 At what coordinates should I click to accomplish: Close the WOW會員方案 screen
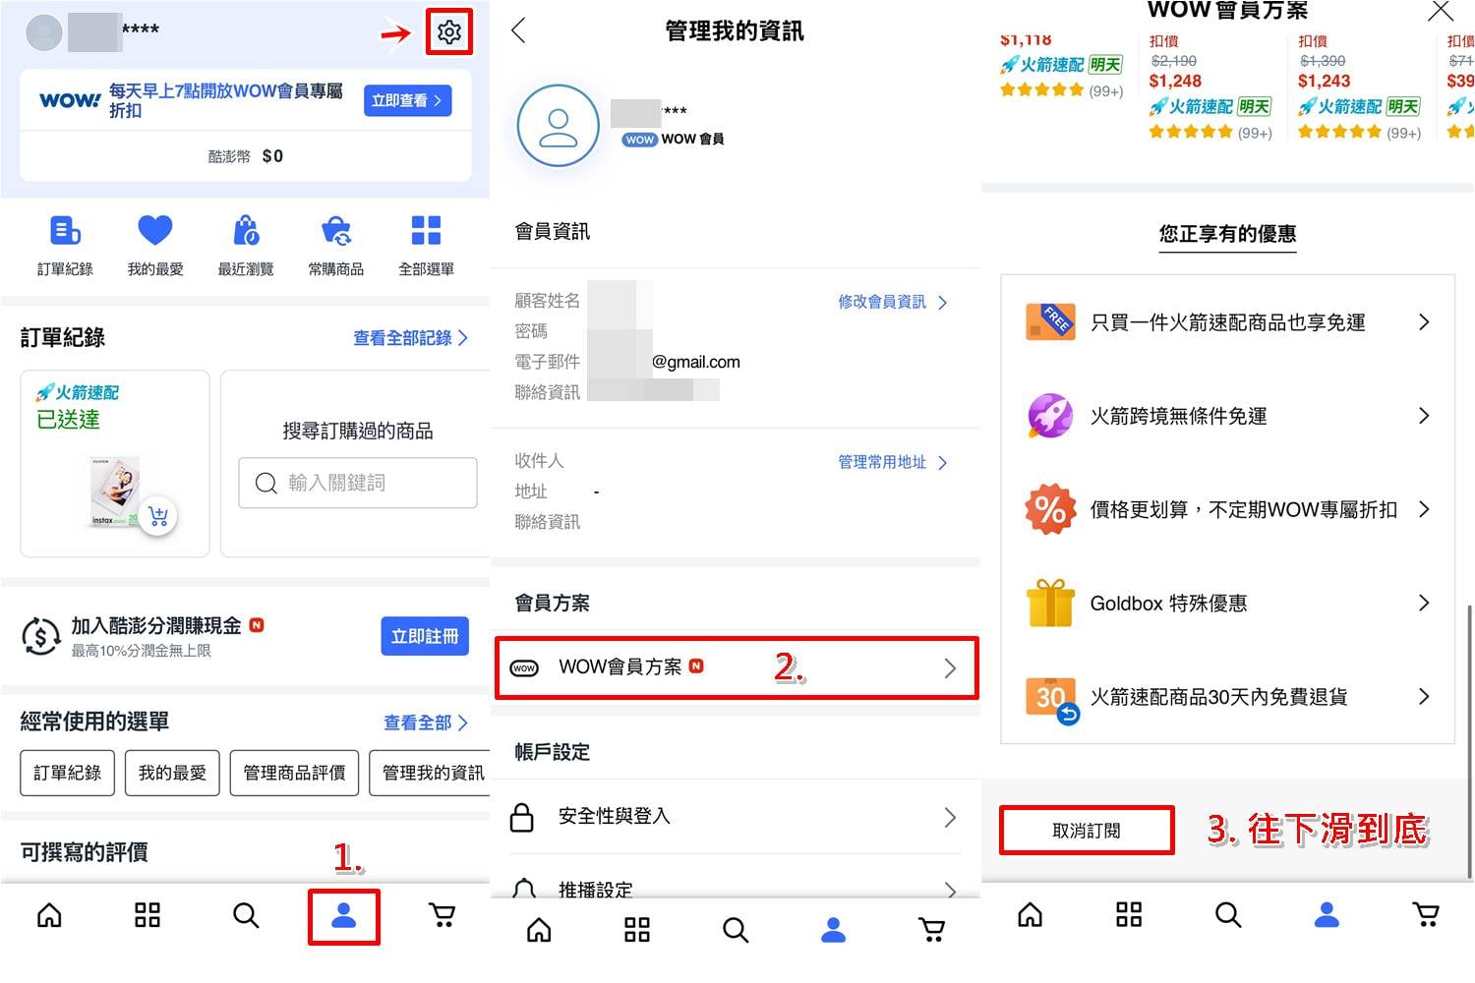click(1440, 11)
